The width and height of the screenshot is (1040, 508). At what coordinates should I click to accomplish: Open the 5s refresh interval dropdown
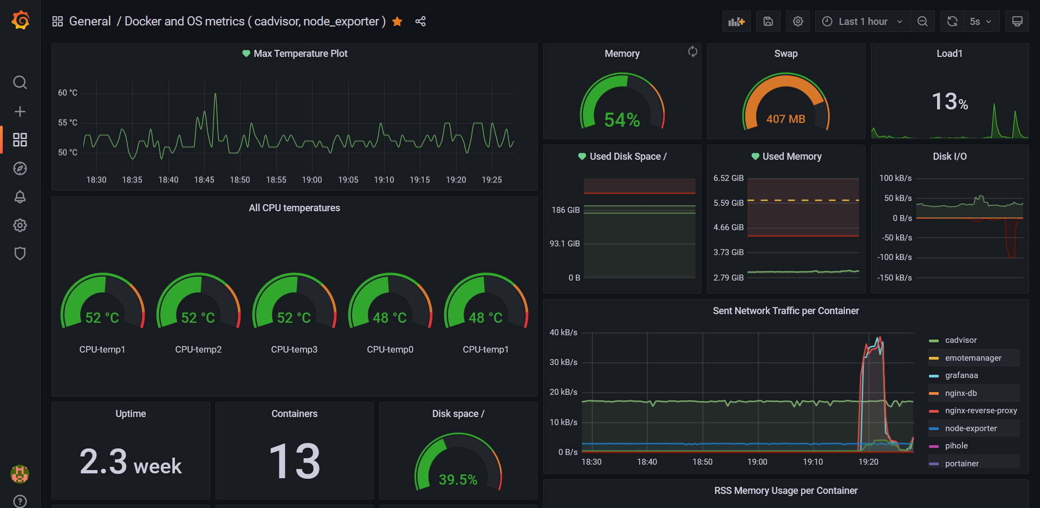coord(981,21)
